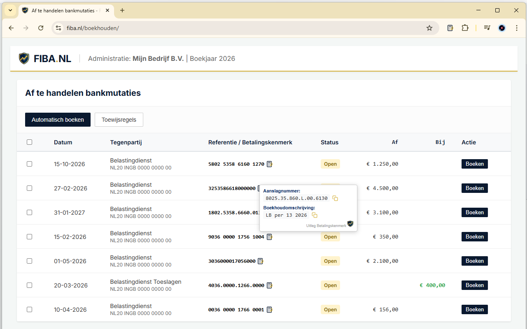Image resolution: width=527 pixels, height=329 pixels.
Task: Bookmark this page with star icon
Action: click(429, 28)
